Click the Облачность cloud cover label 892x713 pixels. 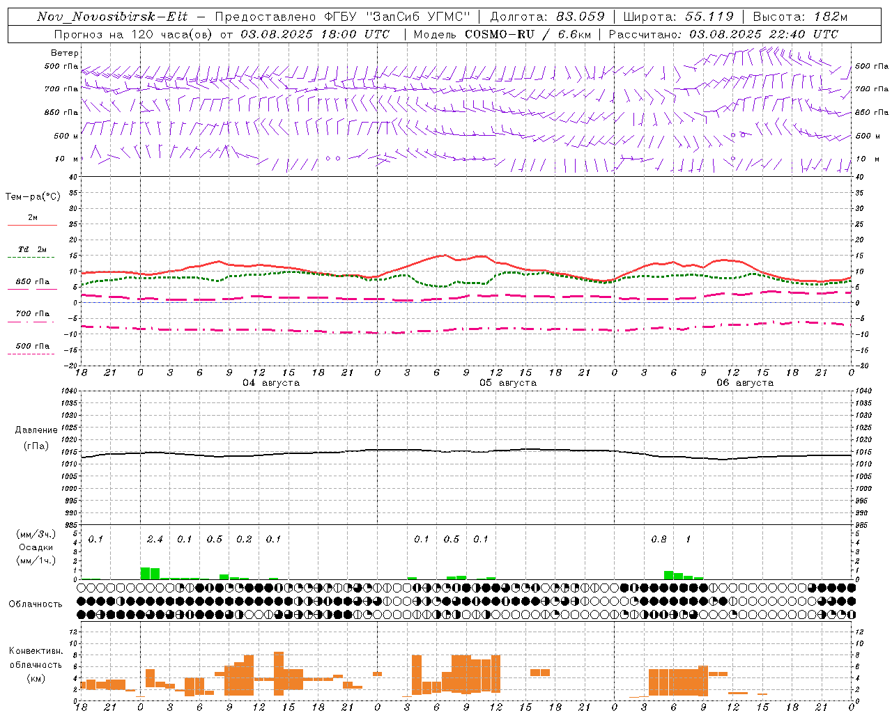click(36, 604)
